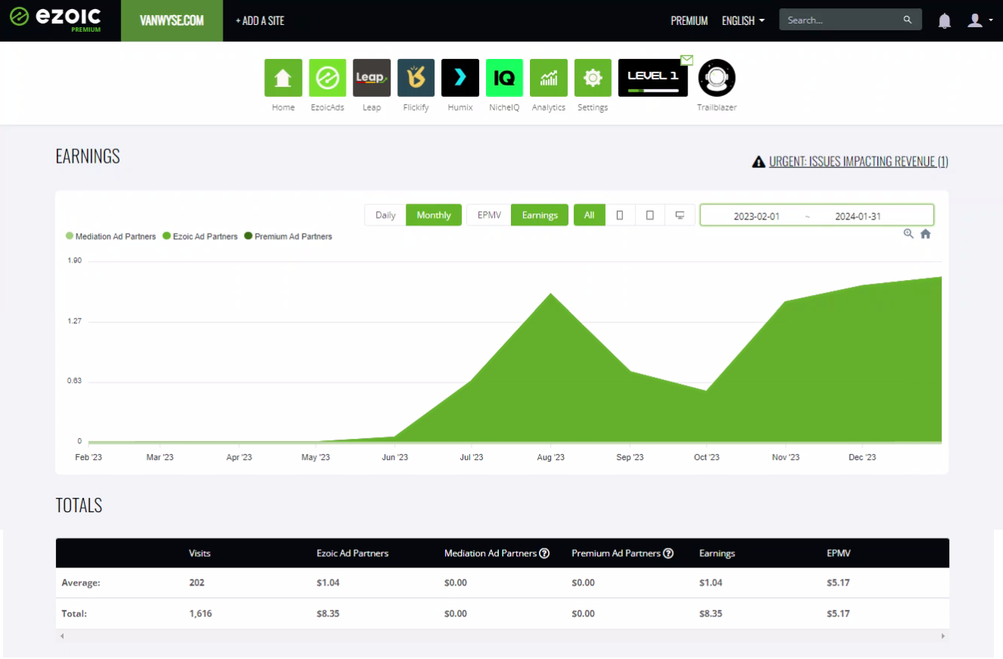
Task: Click the Visits column header
Action: tap(200, 554)
